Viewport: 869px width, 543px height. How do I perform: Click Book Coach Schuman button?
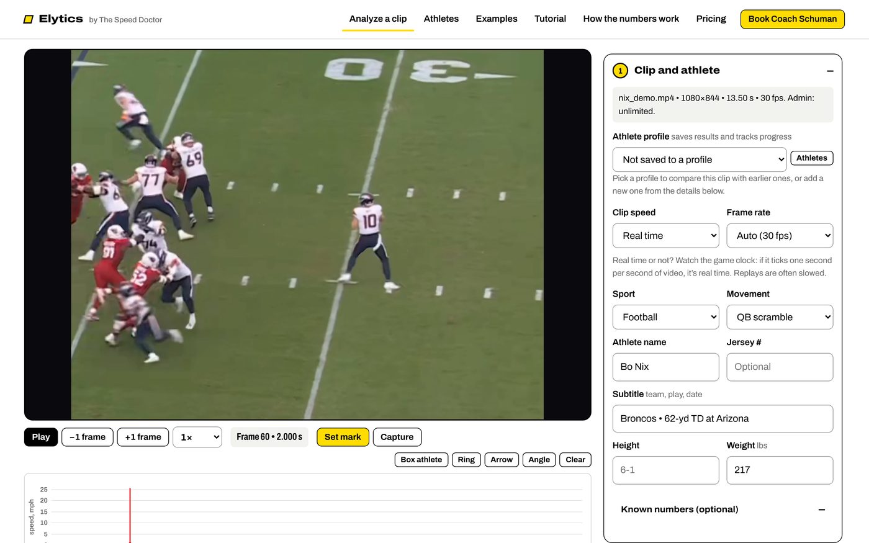pyautogui.click(x=793, y=19)
